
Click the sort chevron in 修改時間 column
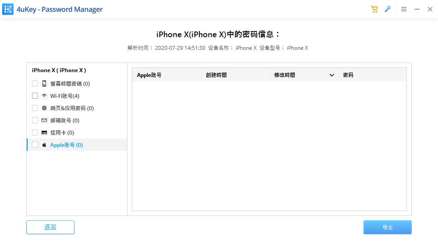click(332, 75)
